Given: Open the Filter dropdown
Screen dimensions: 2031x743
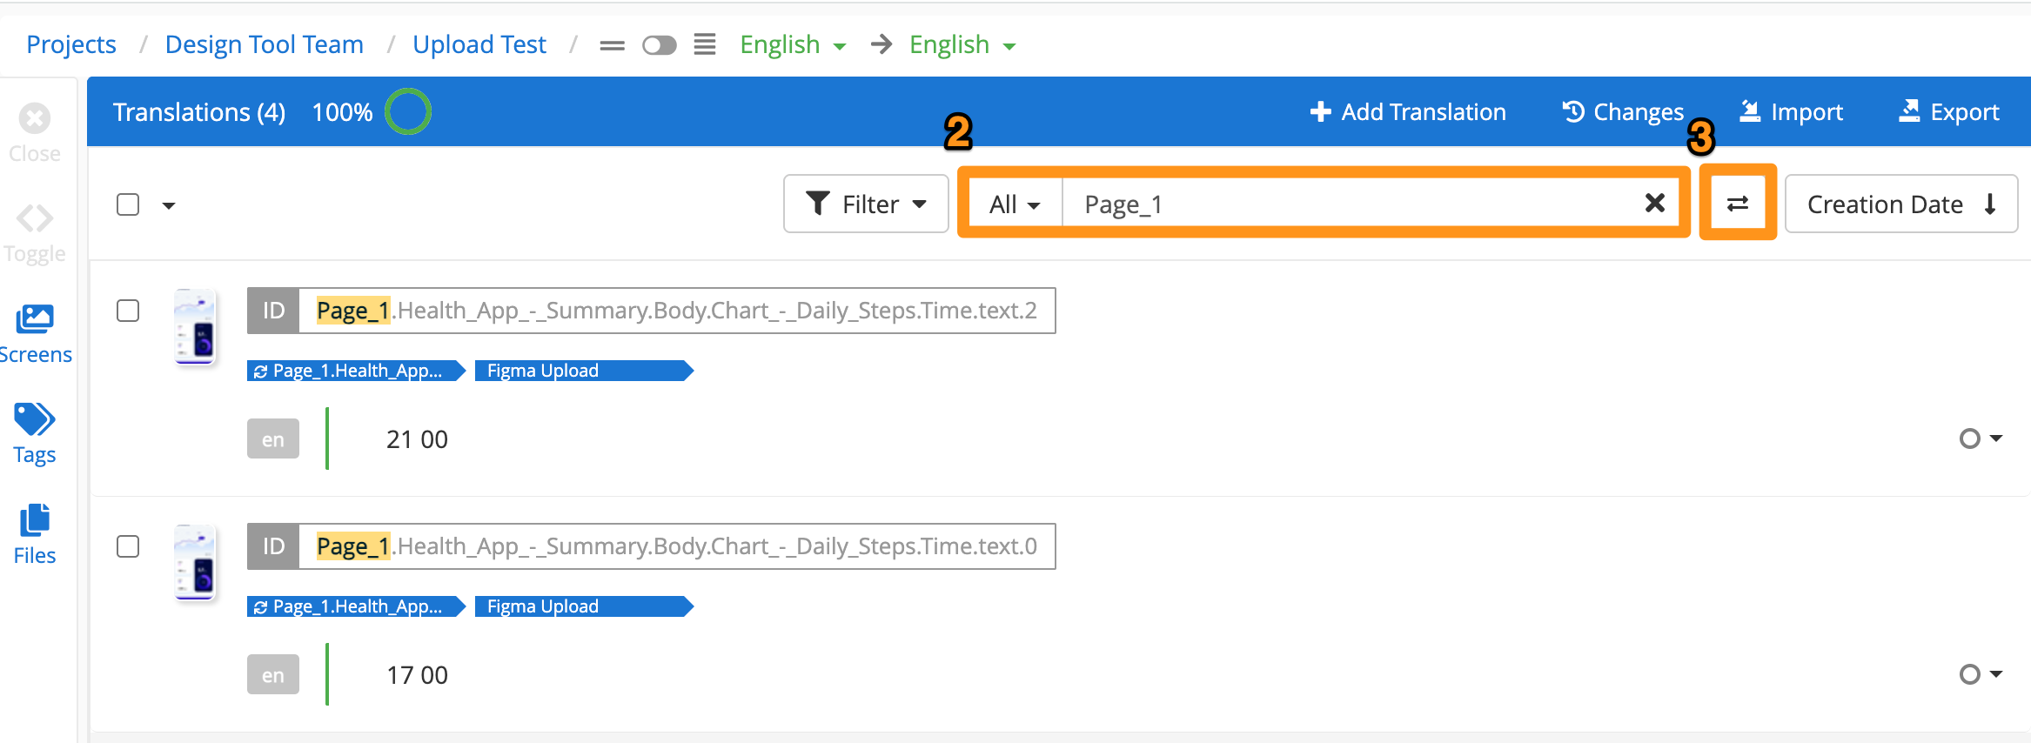Looking at the screenshot, I should [866, 204].
